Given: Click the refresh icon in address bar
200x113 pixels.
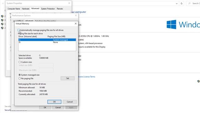Looking at the screenshot, I should [182, 3].
